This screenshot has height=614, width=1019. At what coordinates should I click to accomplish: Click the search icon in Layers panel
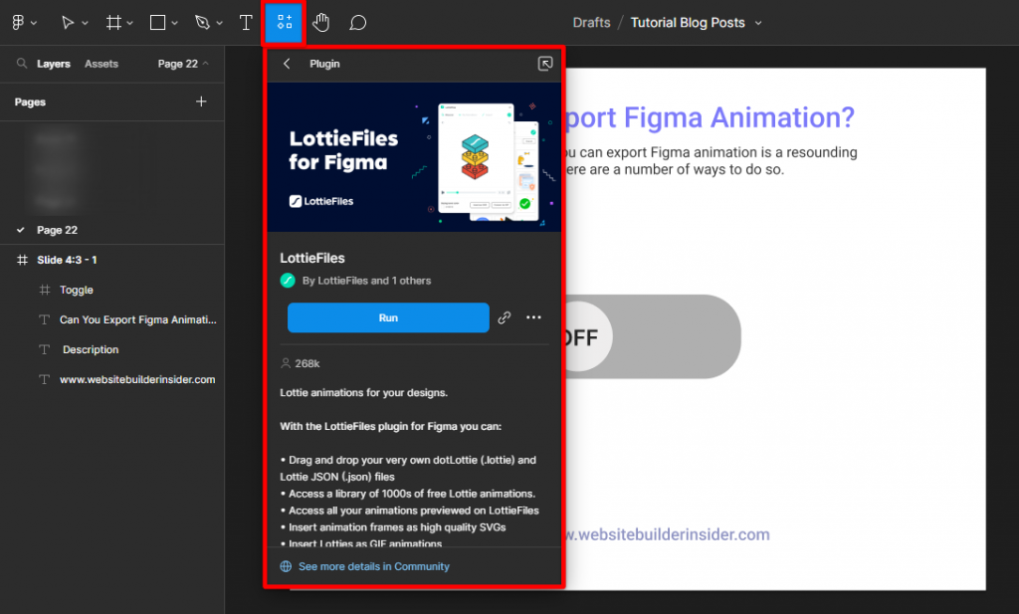click(21, 63)
